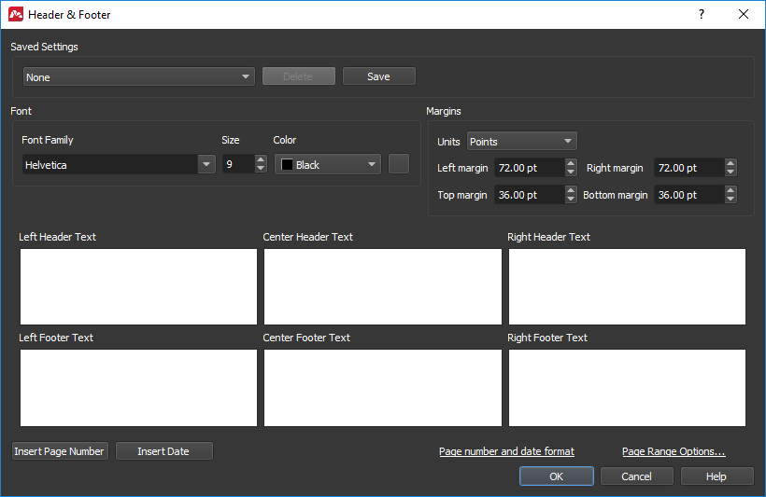
Task: Decrease the Bottom margin value
Action: click(731, 200)
